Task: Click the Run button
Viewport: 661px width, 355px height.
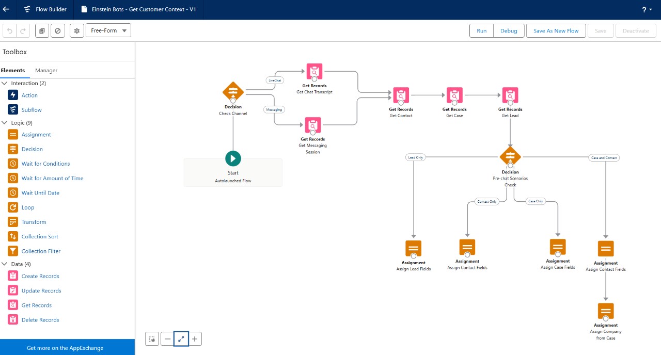Action: coord(481,31)
